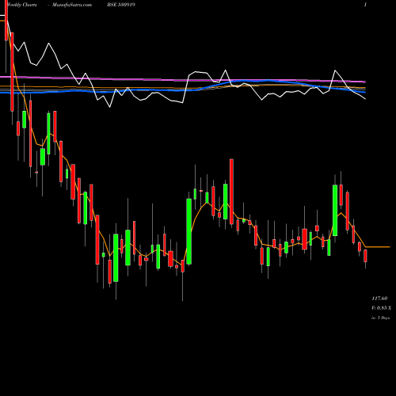This screenshot has height=396, width=396.
Task: Click the 'V: 0.85 X' volume text
Action: [381, 308]
